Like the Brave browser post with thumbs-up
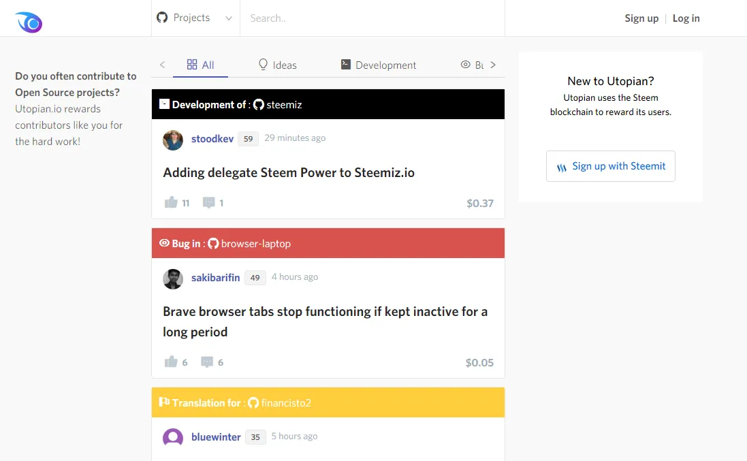This screenshot has width=747, height=461. [171, 362]
